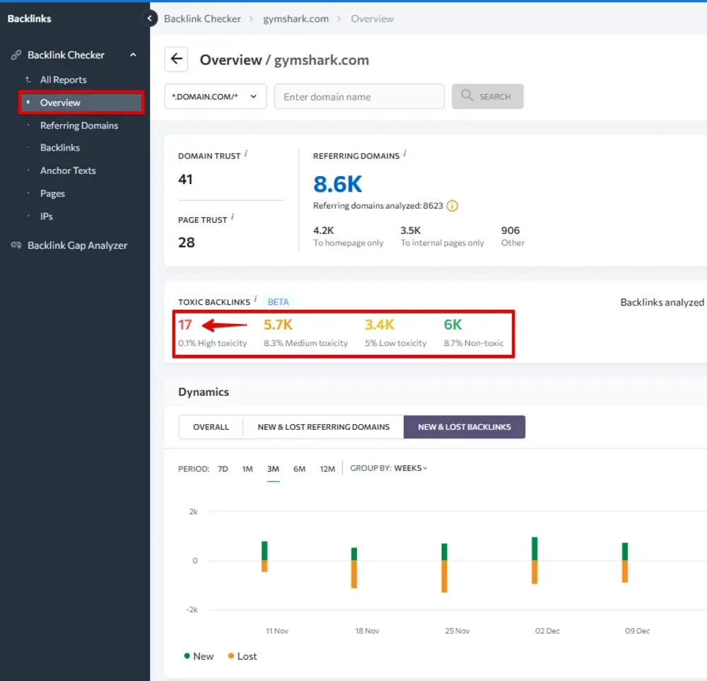Open Pages in the sidebar
The image size is (707, 681).
point(52,194)
